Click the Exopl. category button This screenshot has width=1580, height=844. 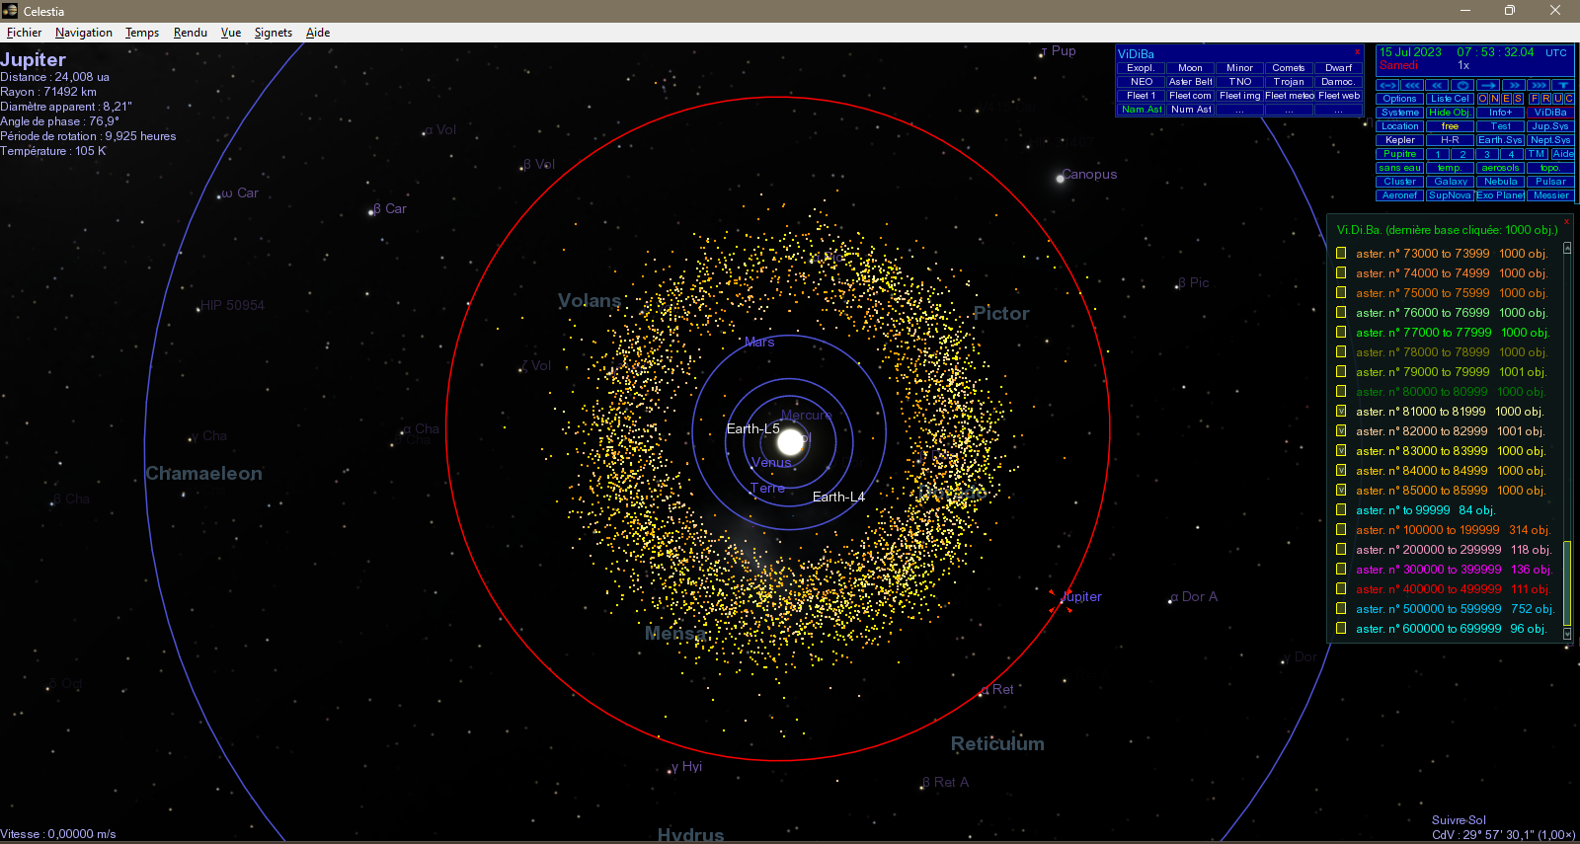click(1141, 68)
